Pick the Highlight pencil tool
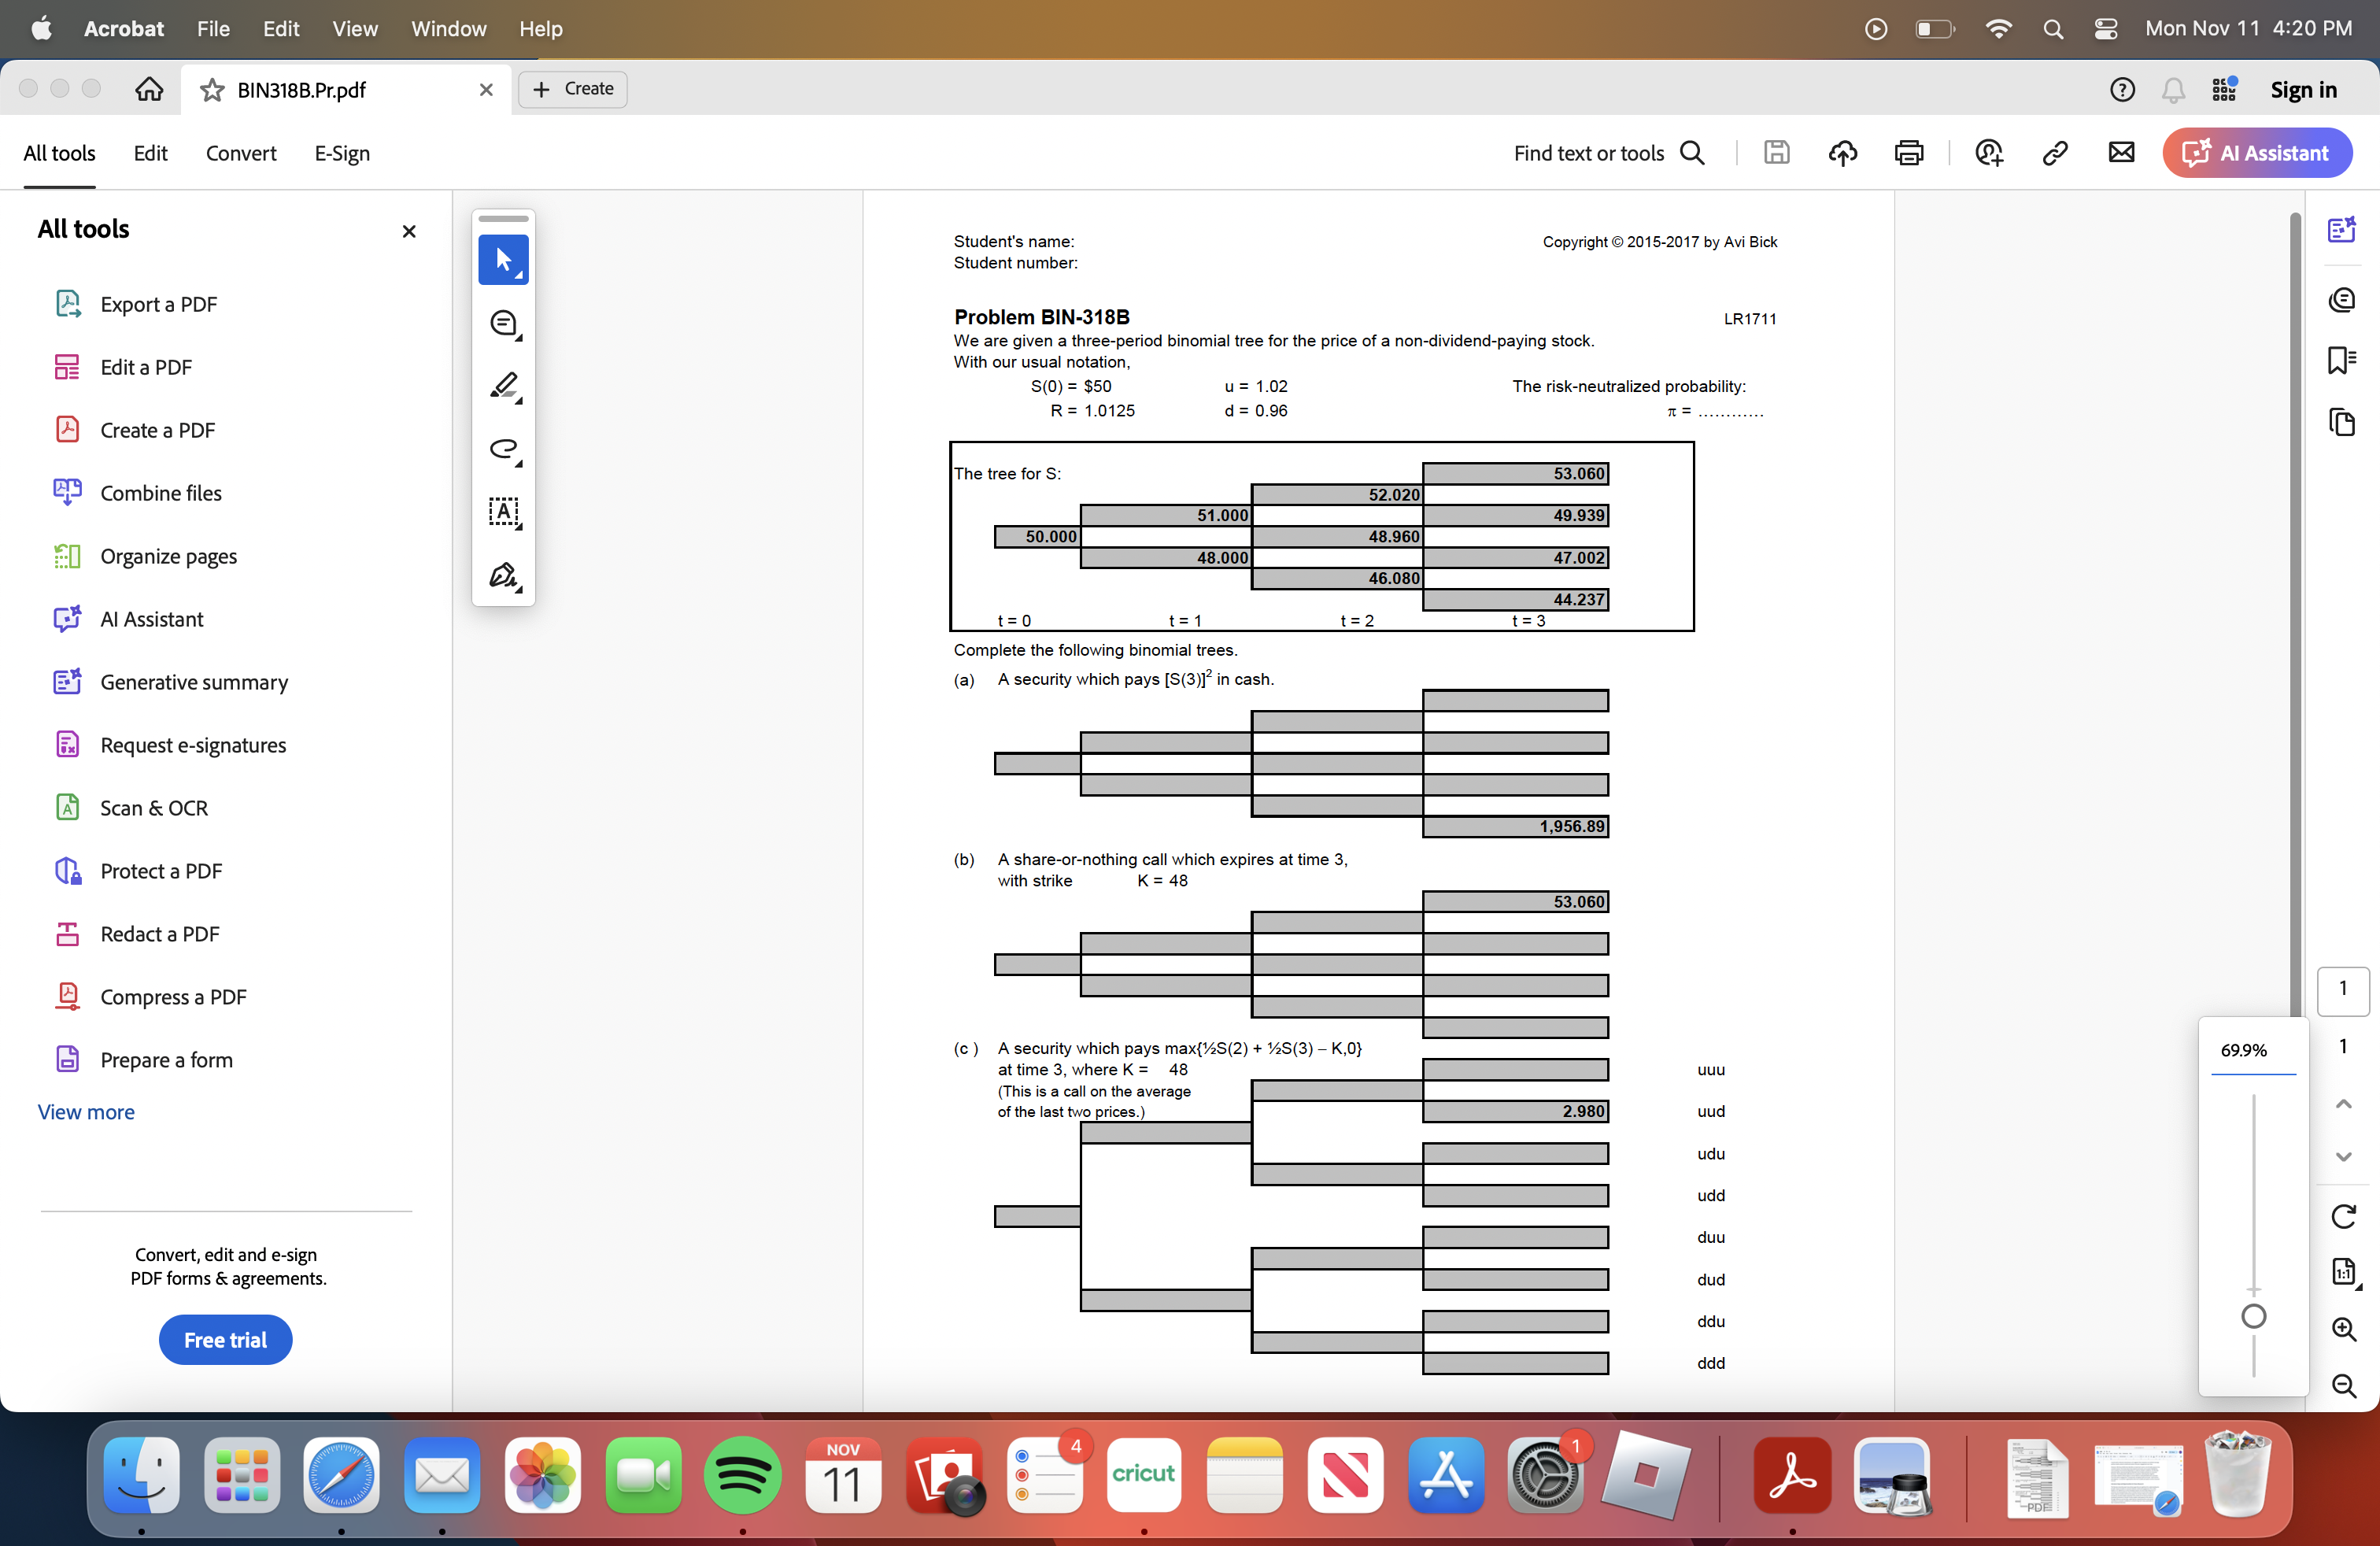 coord(503,386)
